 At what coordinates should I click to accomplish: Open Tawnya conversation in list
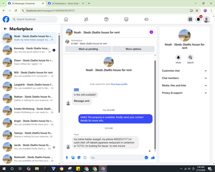point(29,135)
